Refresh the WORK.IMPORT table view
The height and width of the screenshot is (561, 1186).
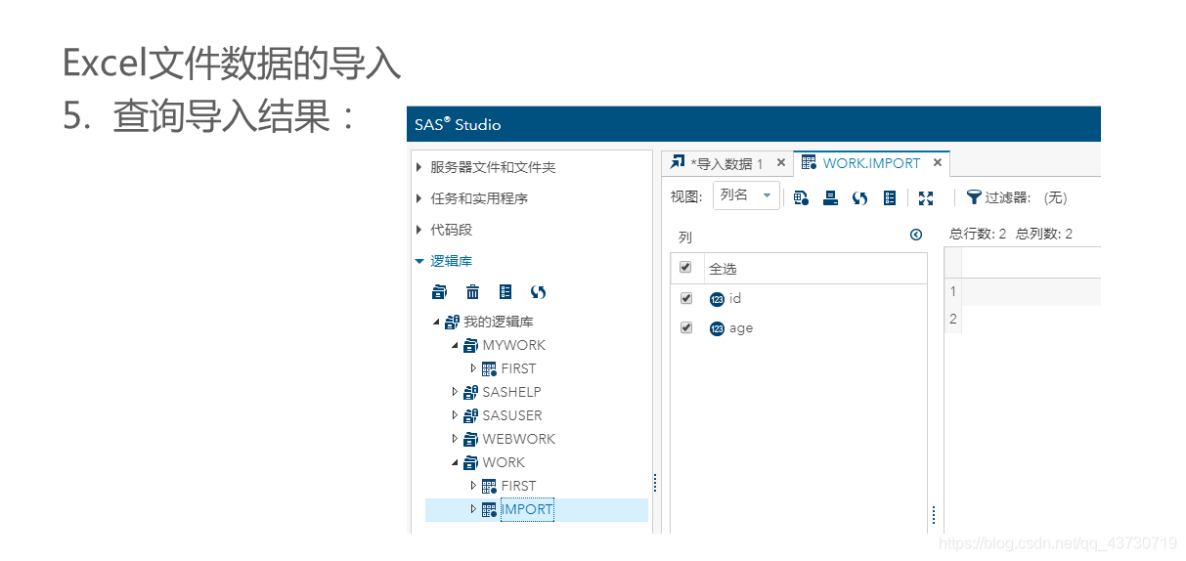tap(859, 197)
